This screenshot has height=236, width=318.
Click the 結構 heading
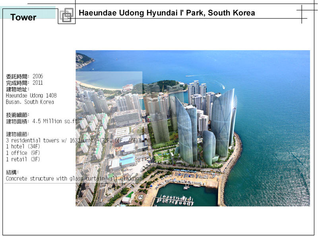[x=13, y=172]
